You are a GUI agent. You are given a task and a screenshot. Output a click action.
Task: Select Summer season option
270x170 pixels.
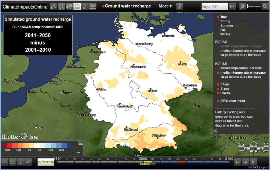pos(226,26)
